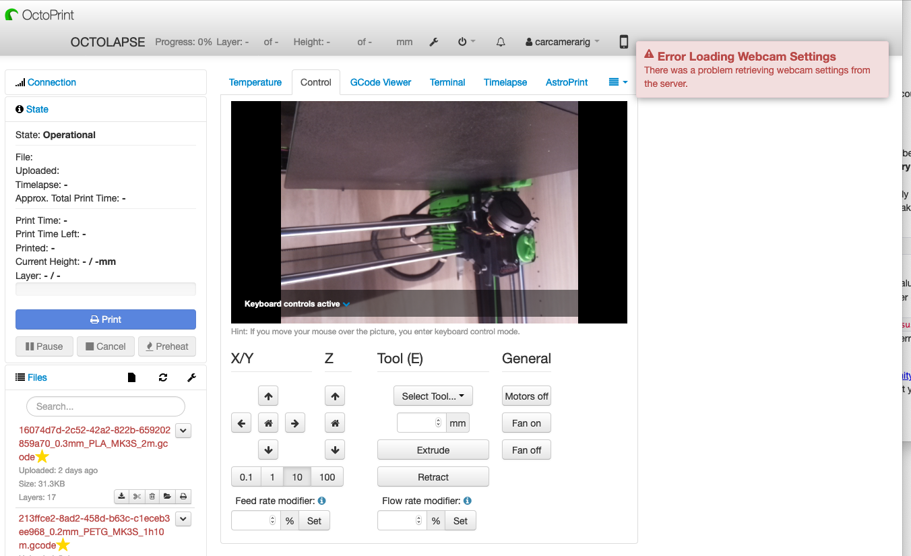Screen dimensions: 911x556
Task: Jog the X/Y axis left arrow
Action: pos(241,423)
